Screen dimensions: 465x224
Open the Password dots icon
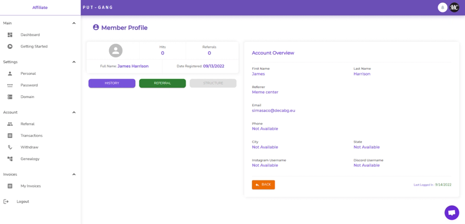coord(10,85)
